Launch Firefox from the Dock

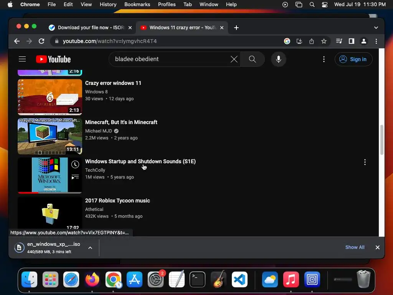[92, 280]
